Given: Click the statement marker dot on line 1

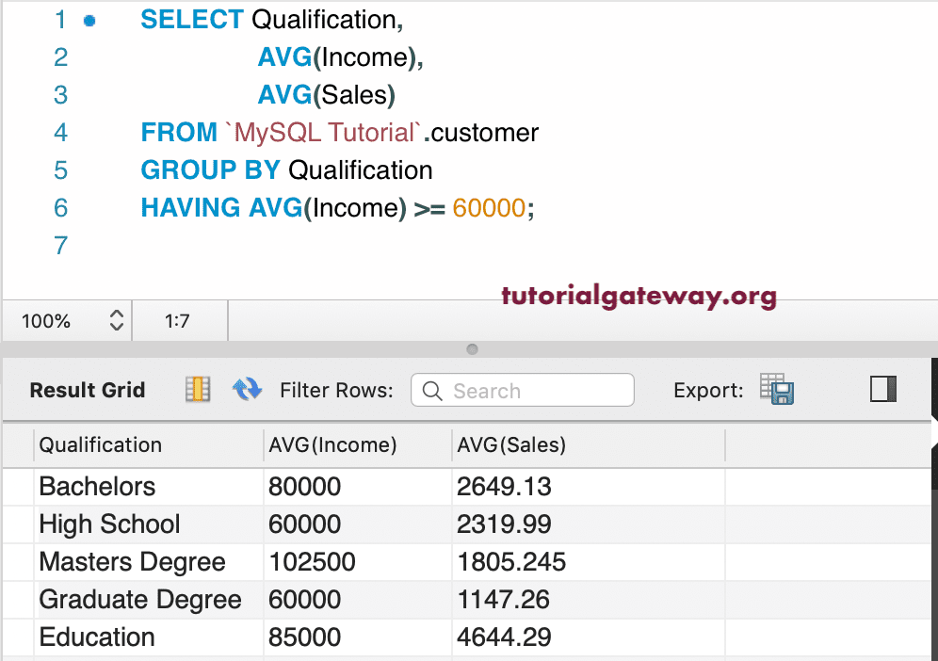Looking at the screenshot, I should pos(89,20).
